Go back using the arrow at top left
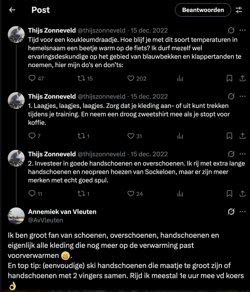This screenshot has height=292, width=250. (x=12, y=10)
